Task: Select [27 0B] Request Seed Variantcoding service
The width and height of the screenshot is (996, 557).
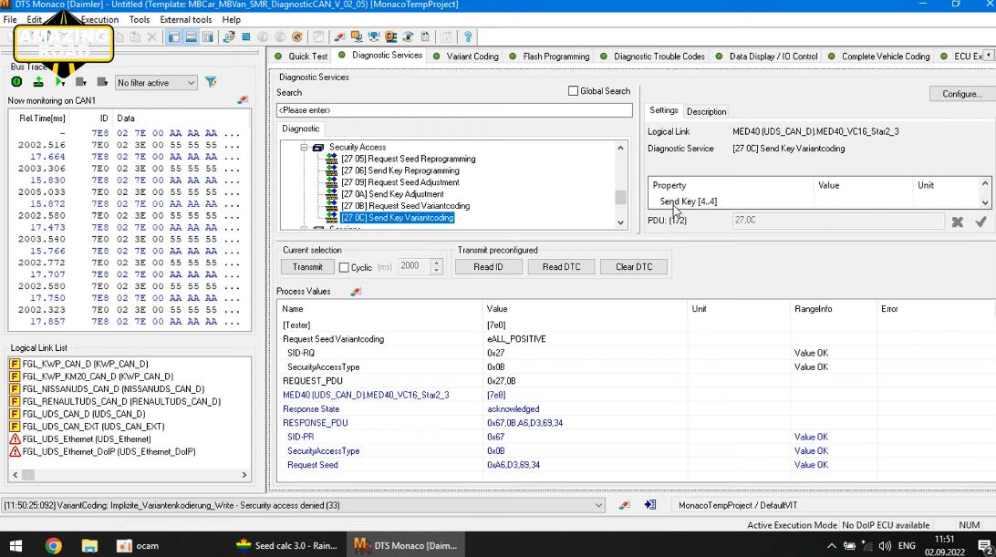Action: tap(405, 206)
